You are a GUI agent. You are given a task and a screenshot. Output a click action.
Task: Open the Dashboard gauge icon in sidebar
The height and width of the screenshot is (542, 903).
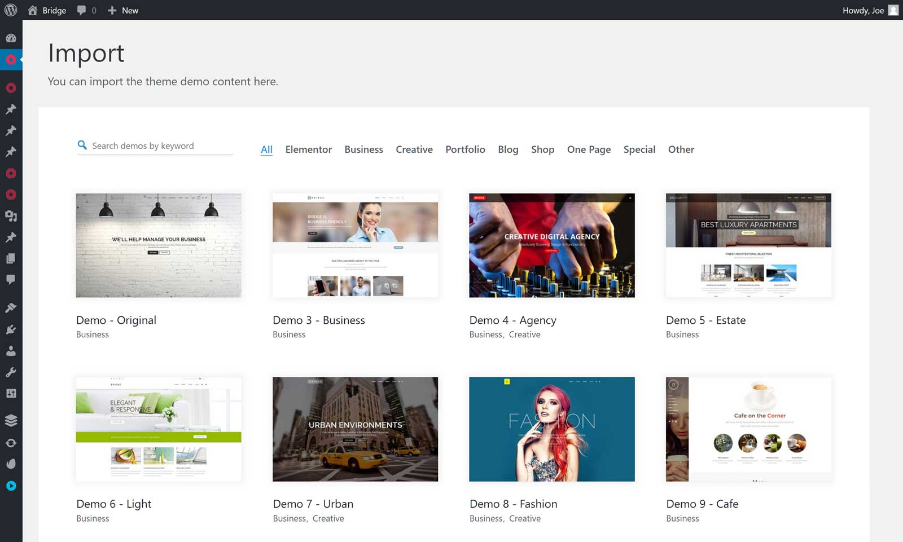pos(11,38)
